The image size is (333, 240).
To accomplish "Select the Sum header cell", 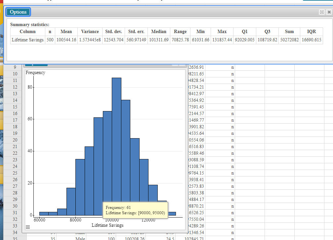I will point(289,31).
